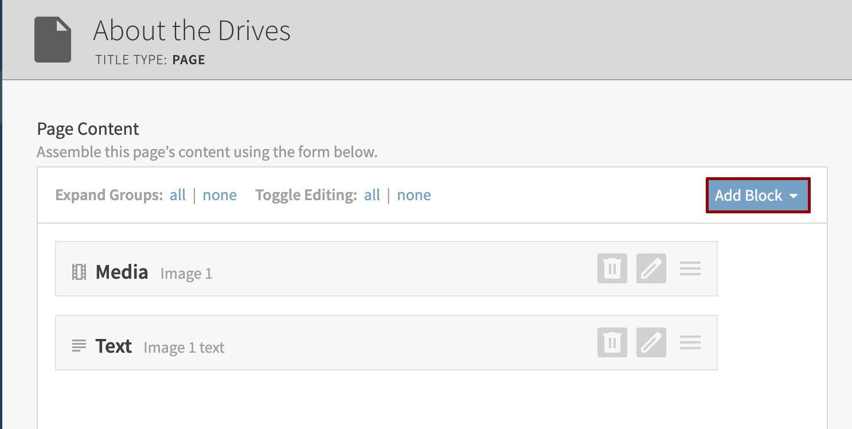Viewport: 852px width, 429px height.
Task: Open the Add Block dropdown
Action: pyautogui.click(x=757, y=196)
